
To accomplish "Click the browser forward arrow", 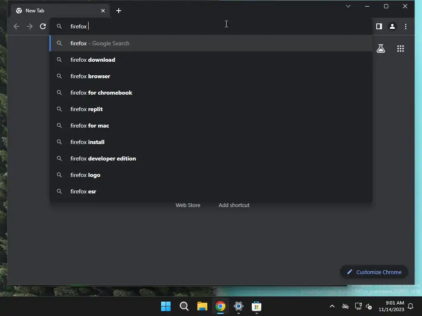I will (30, 26).
